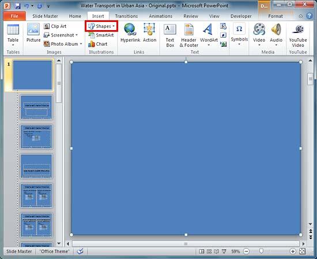Image resolution: width=317 pixels, height=259 pixels.
Task: Click the Insert Object icon in Text group
Action: [x=223, y=44]
